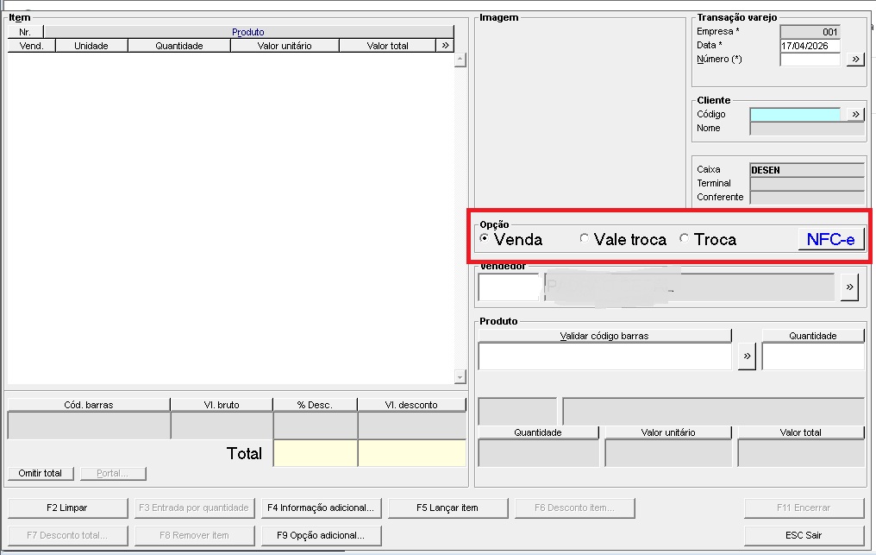Click the ESC Sair button
The image size is (876, 555).
tap(804, 535)
